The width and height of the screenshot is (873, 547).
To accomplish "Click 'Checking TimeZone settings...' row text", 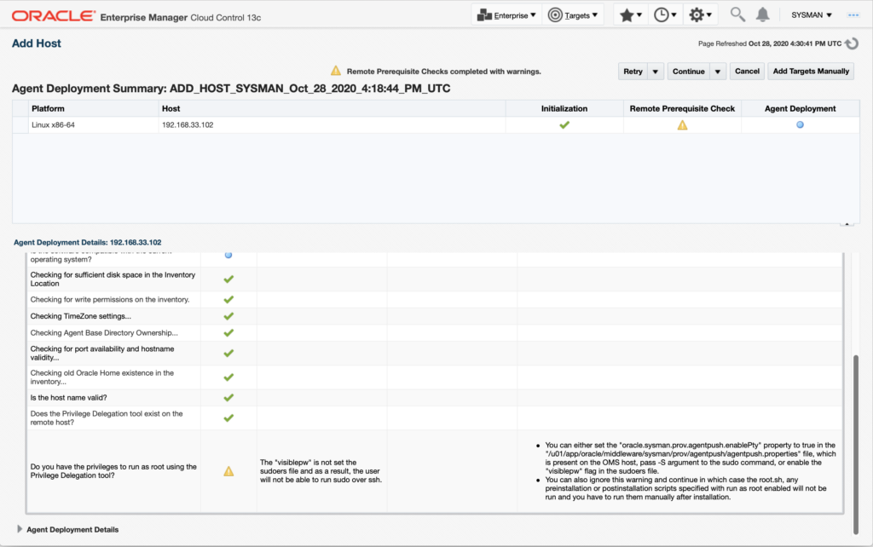I will 81,316.
